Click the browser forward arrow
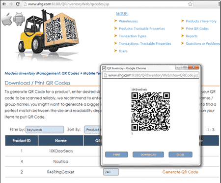The height and width of the screenshot is (183, 221). [x=11, y=4]
